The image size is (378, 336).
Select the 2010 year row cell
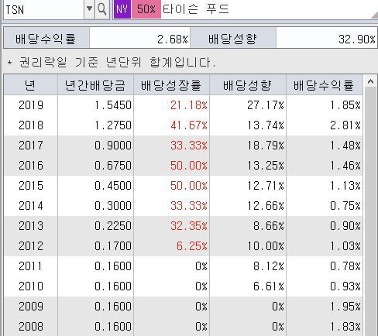click(31, 286)
